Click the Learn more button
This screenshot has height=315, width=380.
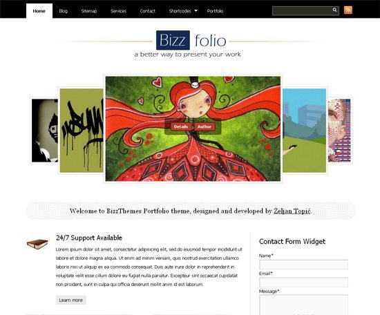coord(70,300)
